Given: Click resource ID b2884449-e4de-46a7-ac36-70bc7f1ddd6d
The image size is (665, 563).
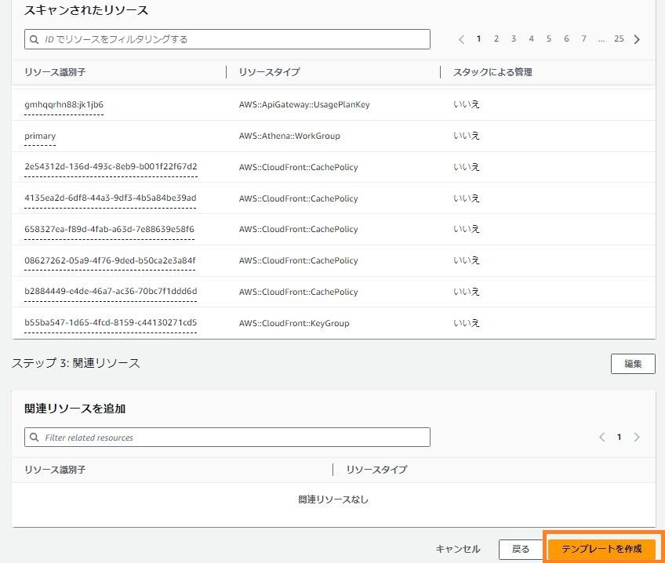Looking at the screenshot, I should [x=111, y=291].
